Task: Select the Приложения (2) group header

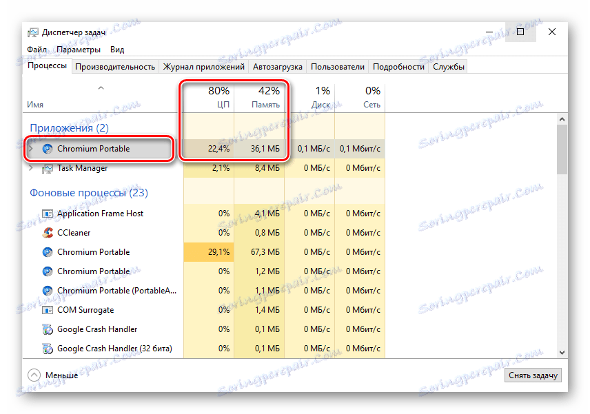Action: (x=69, y=128)
